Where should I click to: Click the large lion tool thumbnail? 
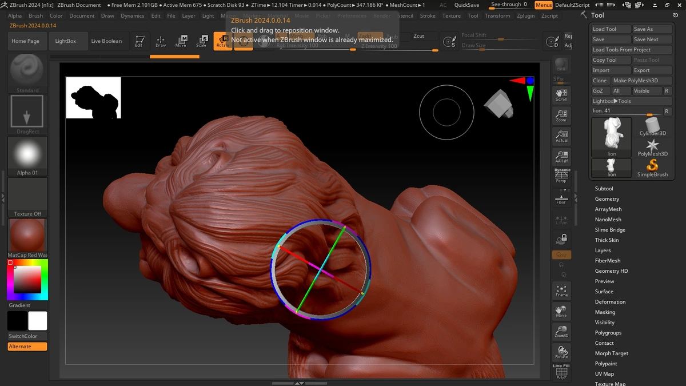point(612,137)
